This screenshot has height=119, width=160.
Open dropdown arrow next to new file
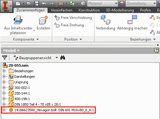pos(24,3)
